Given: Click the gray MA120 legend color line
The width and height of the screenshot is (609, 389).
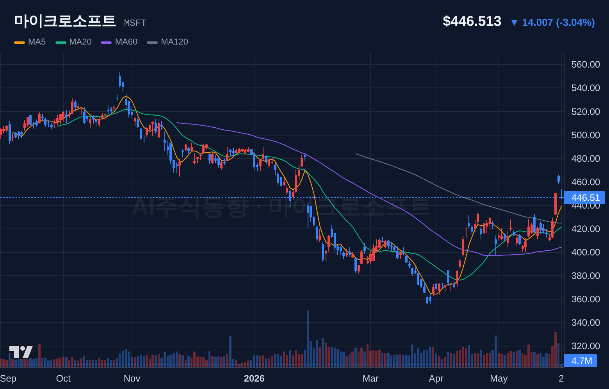Looking at the screenshot, I should tap(152, 42).
